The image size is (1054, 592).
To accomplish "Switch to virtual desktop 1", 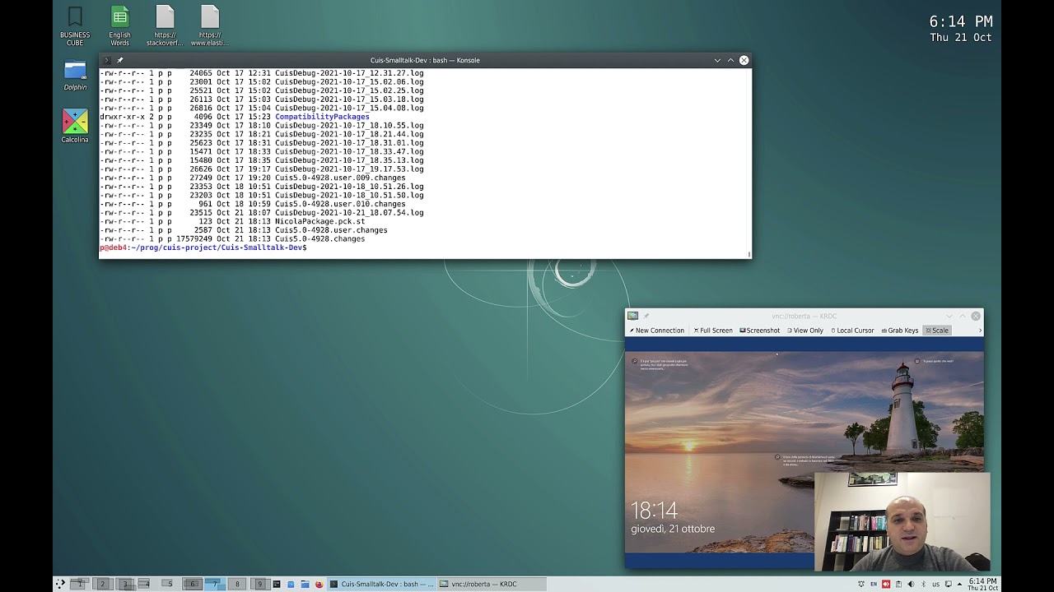I will pos(80,584).
